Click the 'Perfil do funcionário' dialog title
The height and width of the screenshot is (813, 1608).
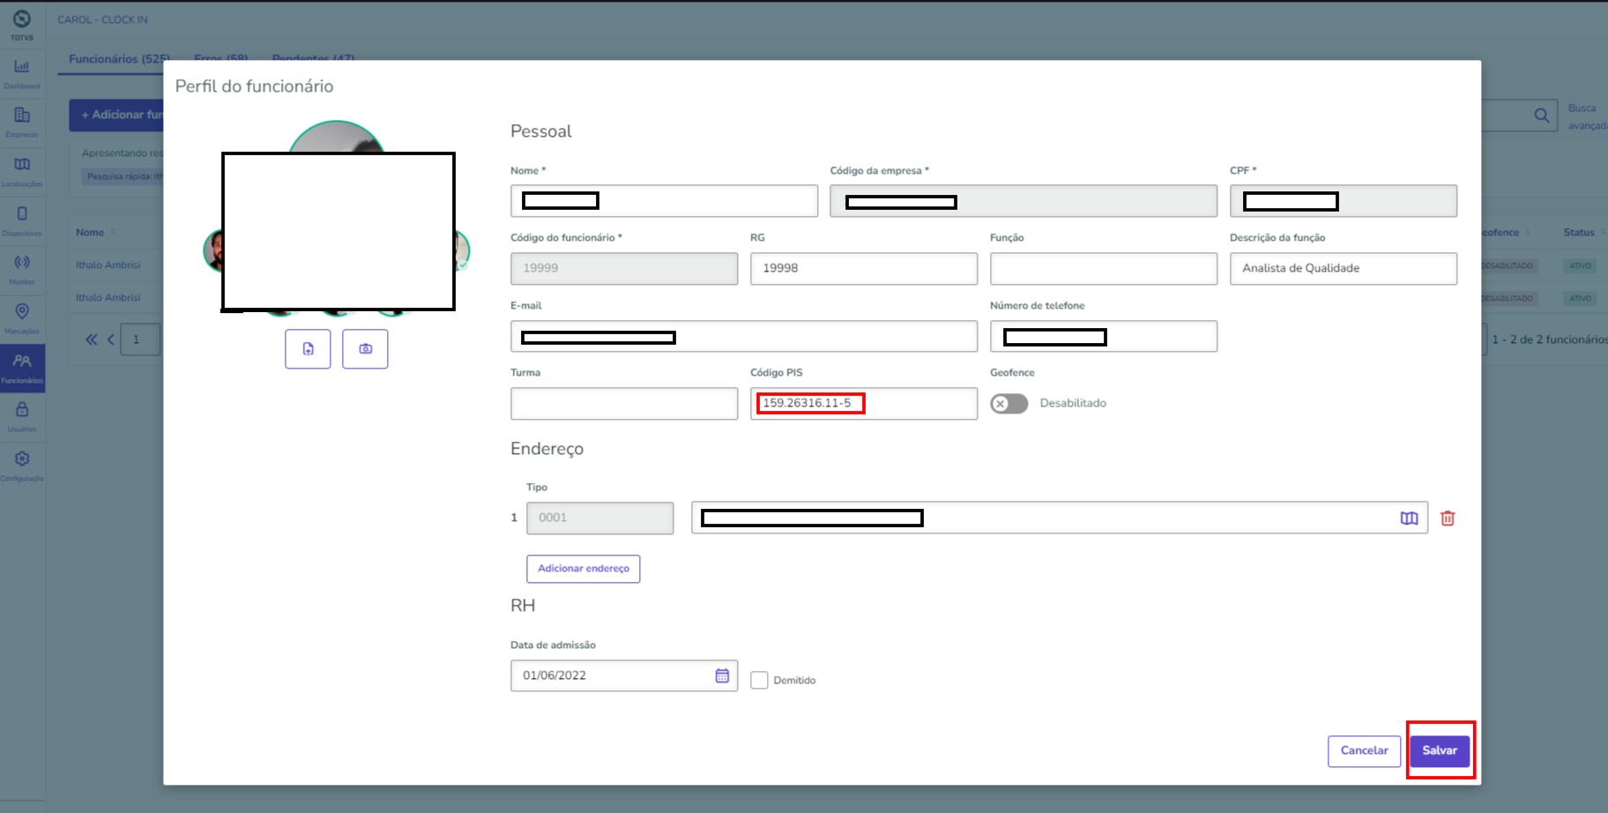pos(255,86)
